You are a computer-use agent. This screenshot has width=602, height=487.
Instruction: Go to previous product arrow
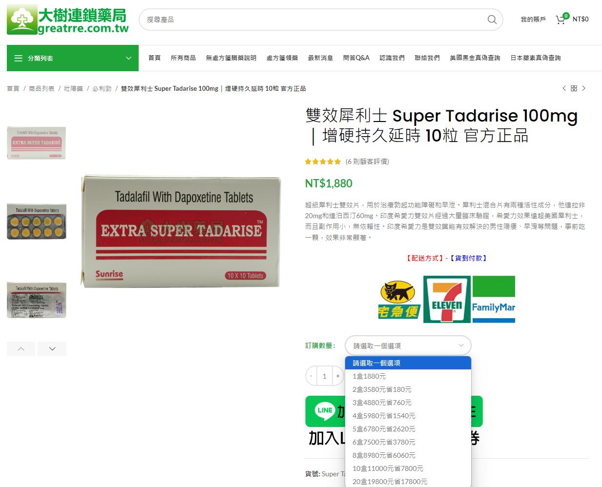pos(564,88)
